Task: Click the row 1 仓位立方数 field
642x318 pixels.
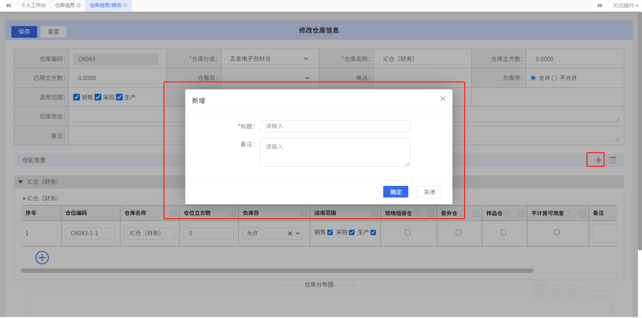Action: [209, 233]
